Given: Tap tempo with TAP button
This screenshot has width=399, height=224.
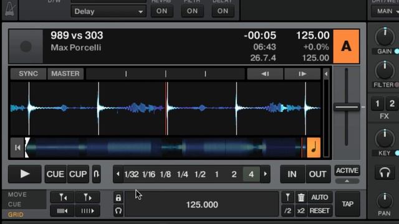Looking at the screenshot, I should point(348,204).
